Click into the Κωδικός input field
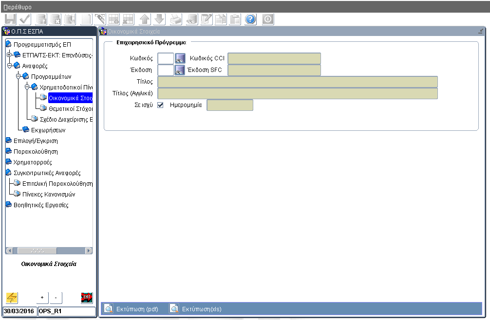 coord(166,58)
